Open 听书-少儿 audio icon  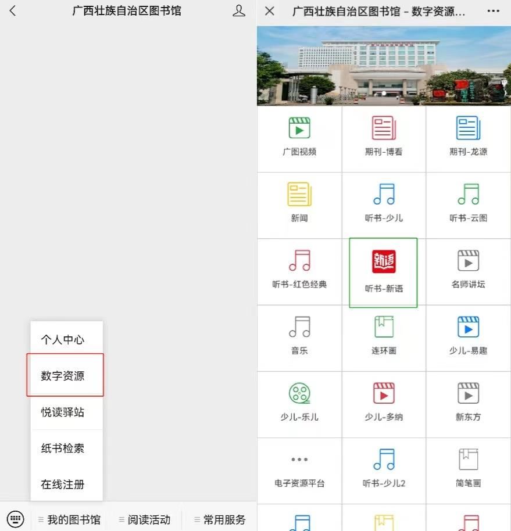coord(384,194)
